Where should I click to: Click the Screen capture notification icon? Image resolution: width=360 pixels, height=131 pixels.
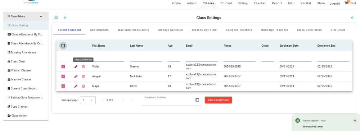click(x=298, y=121)
